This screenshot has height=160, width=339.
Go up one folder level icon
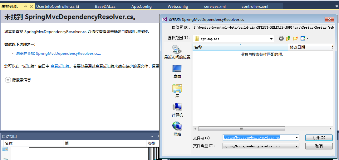click(x=288, y=39)
